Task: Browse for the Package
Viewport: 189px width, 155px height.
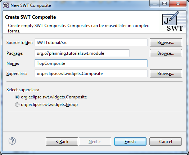Action: [166, 53]
